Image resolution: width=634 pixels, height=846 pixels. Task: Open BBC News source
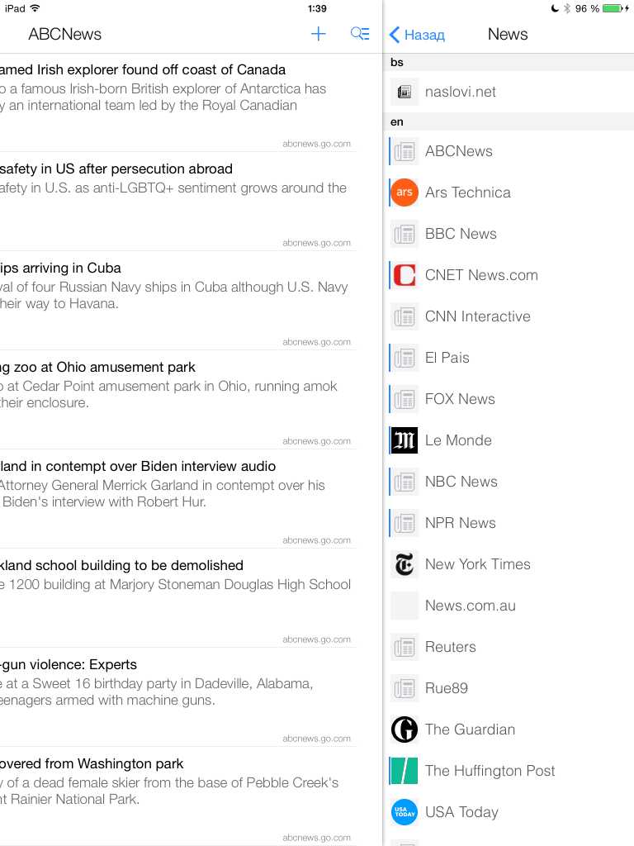[509, 234]
